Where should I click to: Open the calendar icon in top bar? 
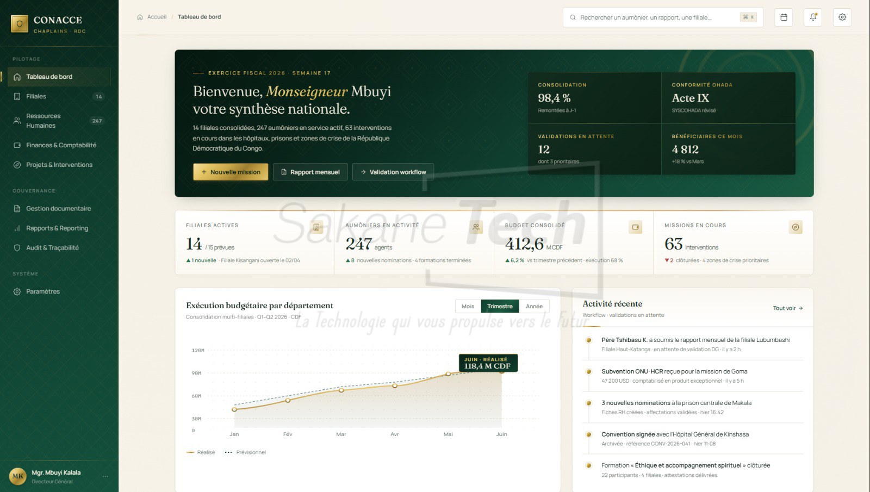(784, 17)
